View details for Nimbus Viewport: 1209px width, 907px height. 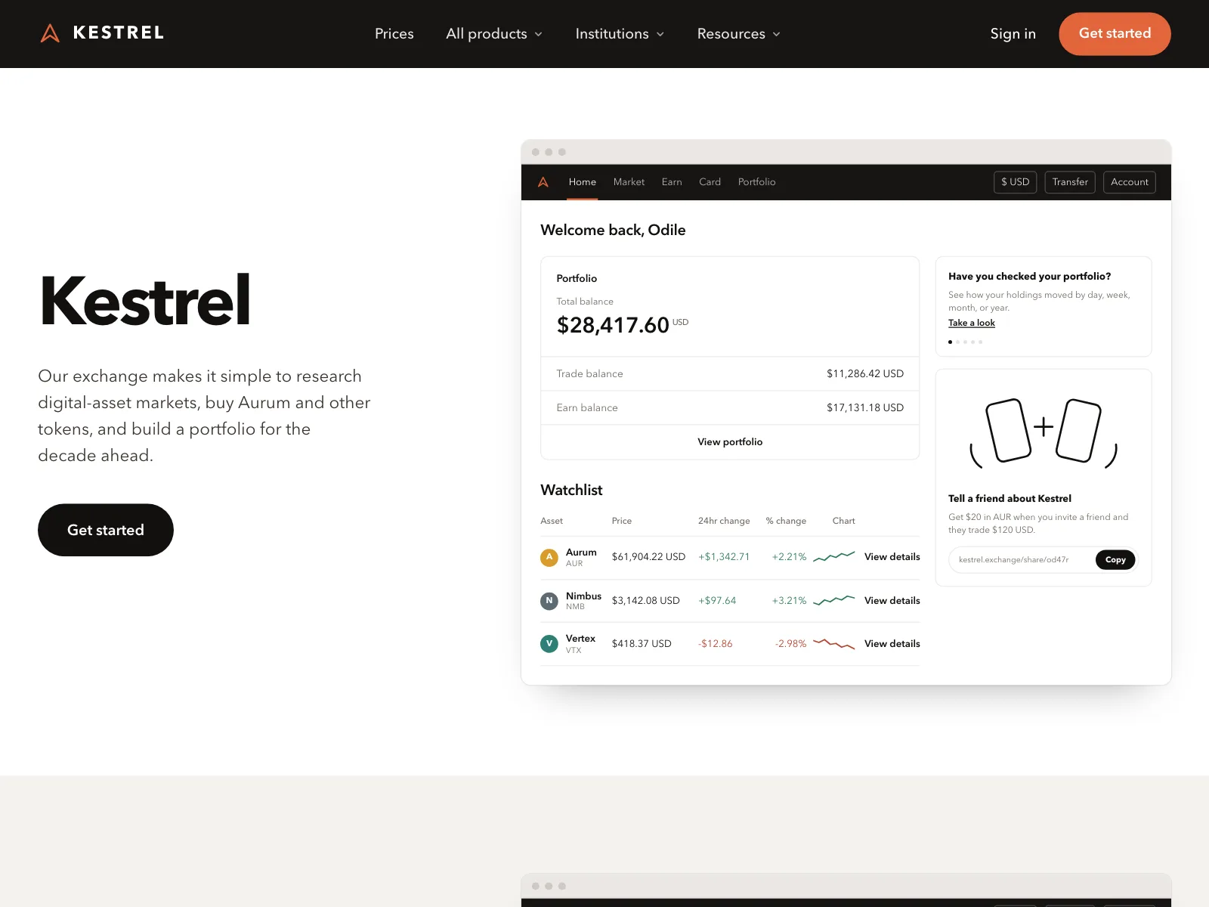tap(892, 601)
